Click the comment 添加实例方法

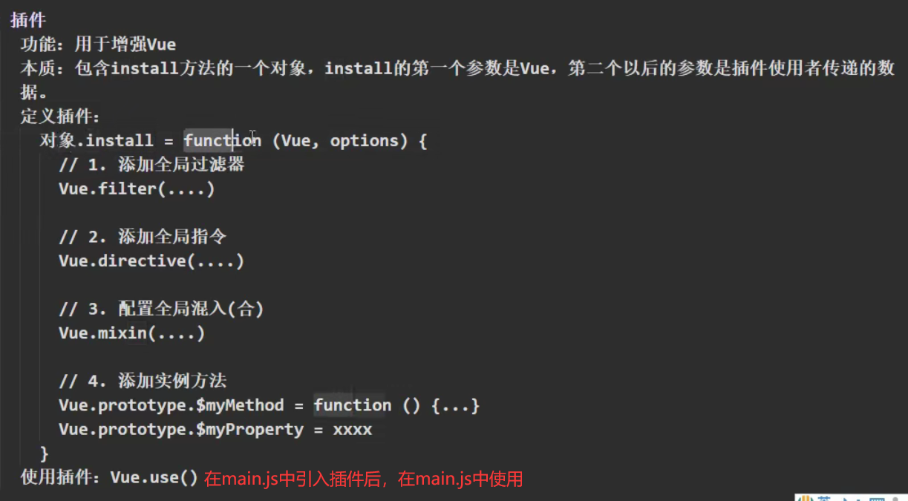[172, 381]
